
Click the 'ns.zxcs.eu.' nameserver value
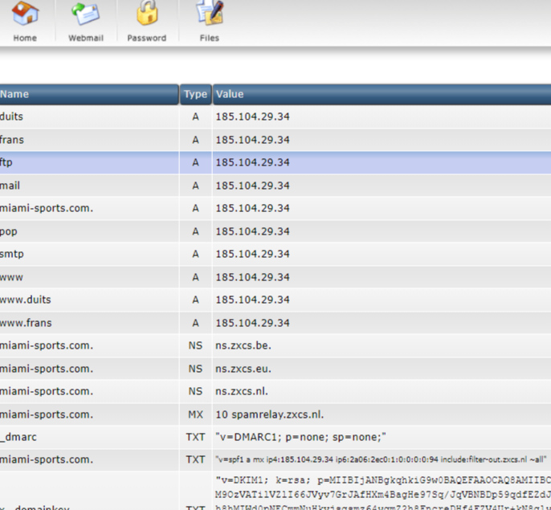coord(243,369)
